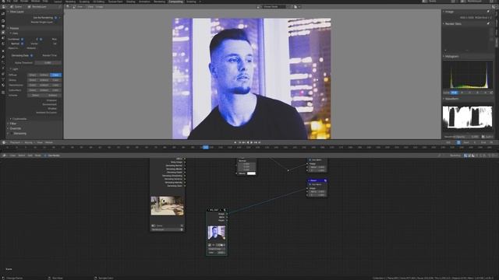Click the Waveform opacity slider
Viewport: 499px width, 280px height.
[x=467, y=137]
